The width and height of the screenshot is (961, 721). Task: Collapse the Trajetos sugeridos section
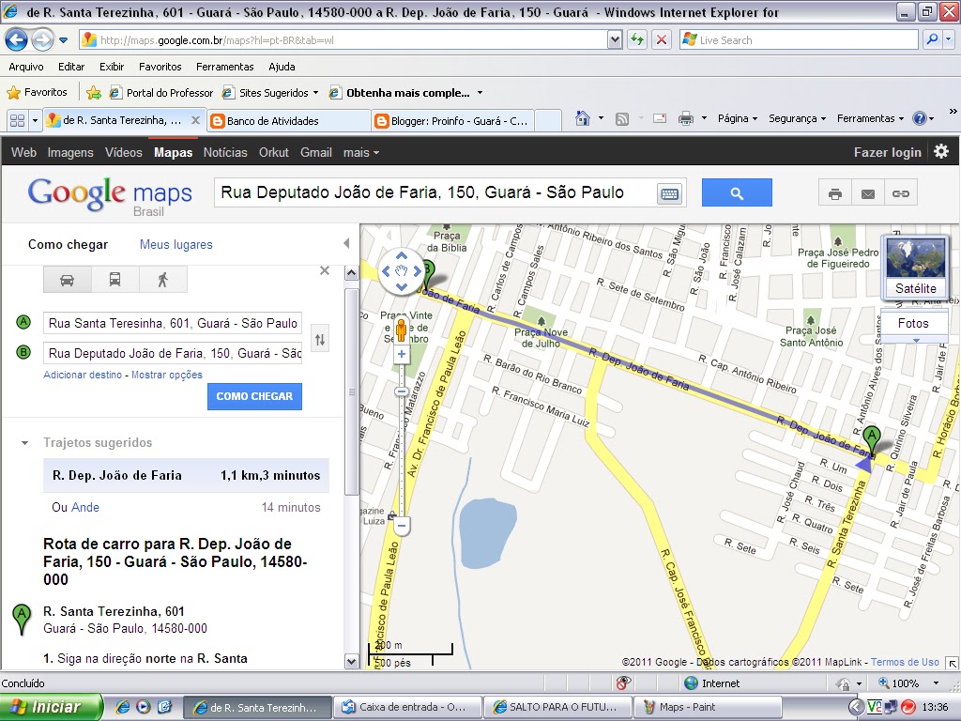[x=24, y=443]
